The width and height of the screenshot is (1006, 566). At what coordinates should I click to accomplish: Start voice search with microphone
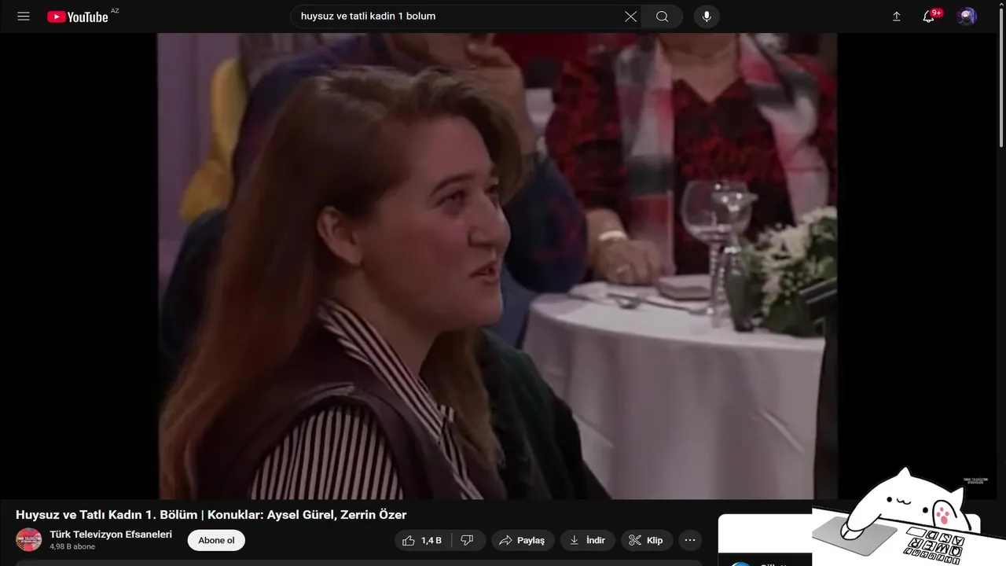(x=707, y=17)
